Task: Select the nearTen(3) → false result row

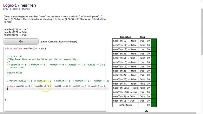Action: pyautogui.click(x=134, y=96)
